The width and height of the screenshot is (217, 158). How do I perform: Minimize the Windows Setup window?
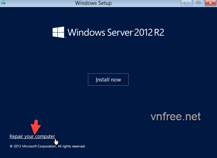tap(187, 3)
